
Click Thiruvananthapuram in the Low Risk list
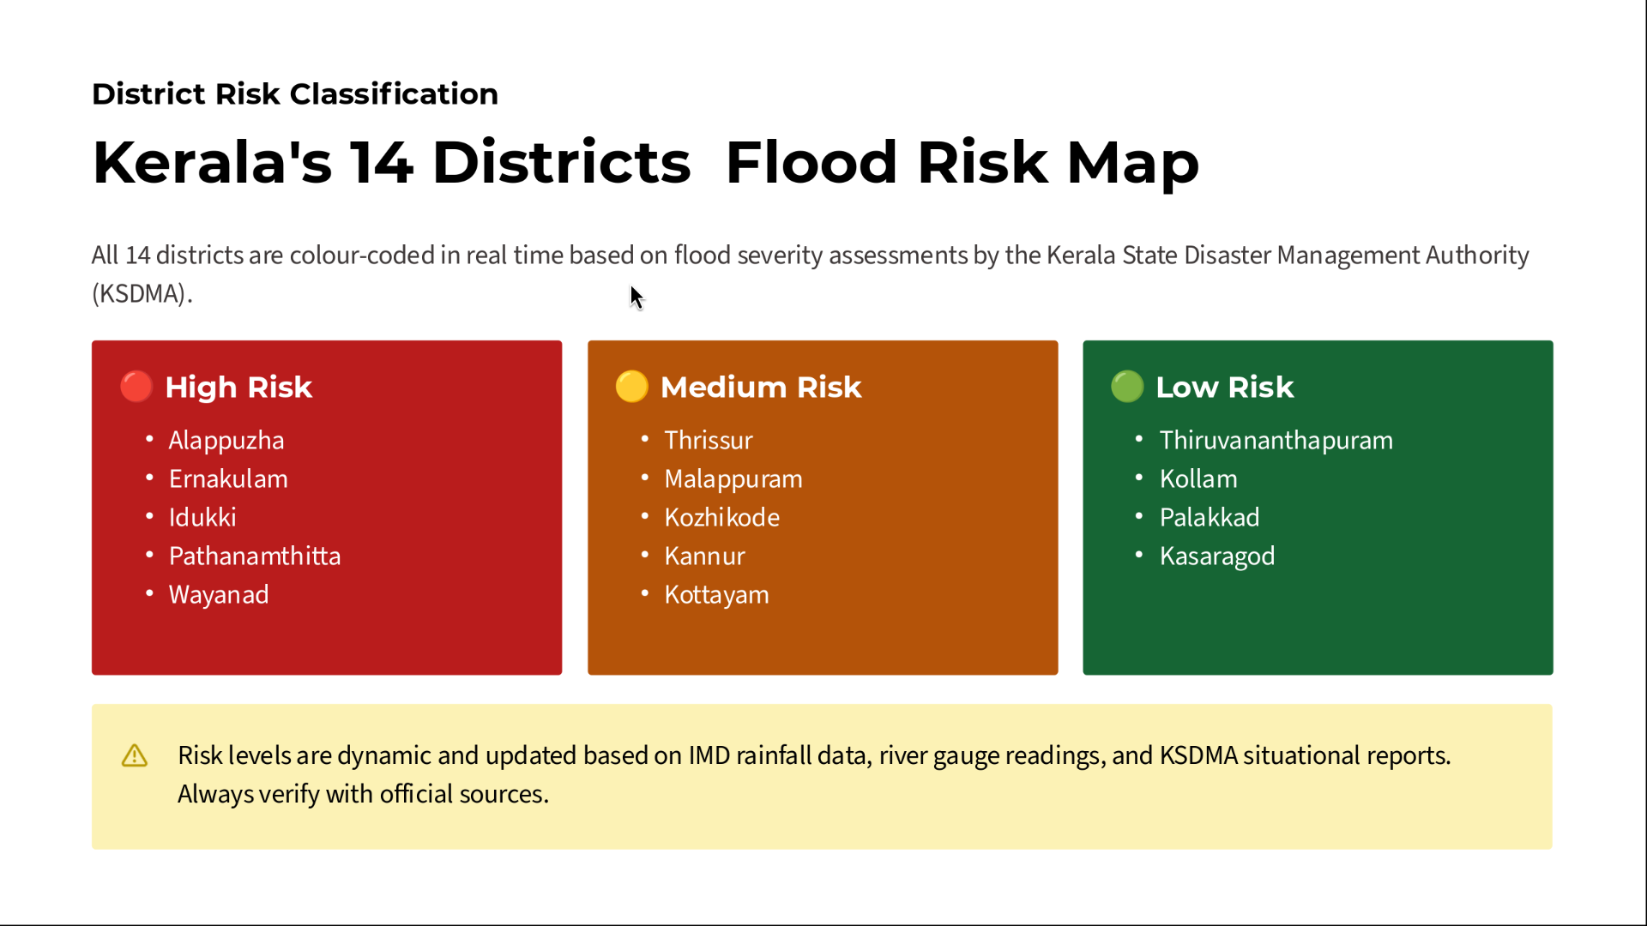pos(1276,440)
